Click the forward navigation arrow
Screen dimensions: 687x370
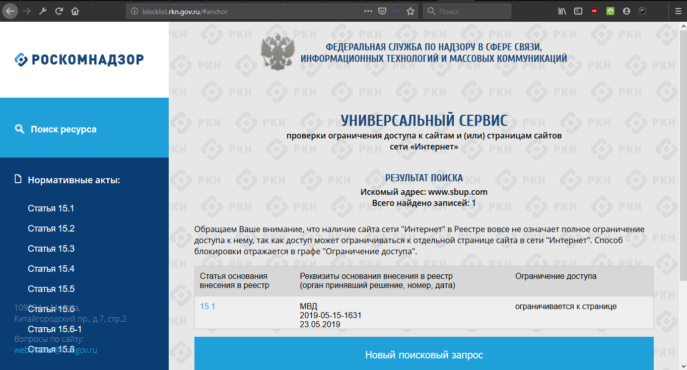27,11
